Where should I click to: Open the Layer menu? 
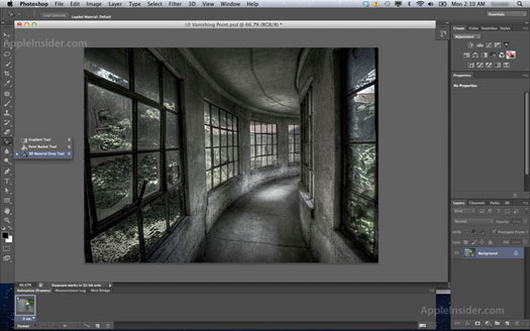pos(115,4)
